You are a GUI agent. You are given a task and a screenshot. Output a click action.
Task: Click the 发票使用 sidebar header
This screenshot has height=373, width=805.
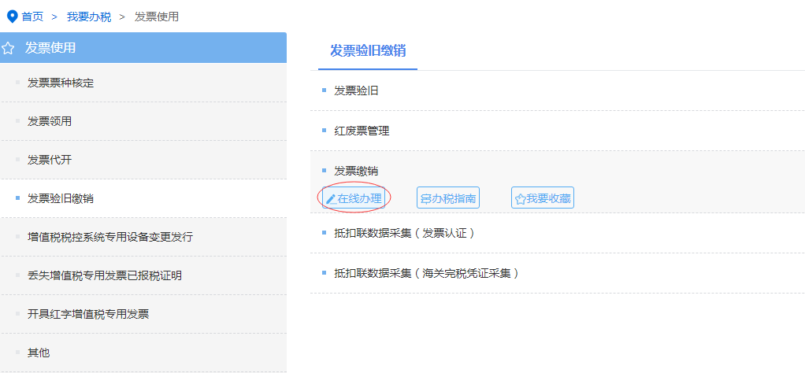pos(143,48)
